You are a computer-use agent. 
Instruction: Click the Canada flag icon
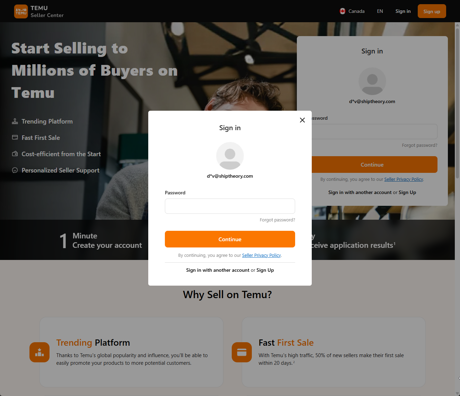tap(343, 11)
